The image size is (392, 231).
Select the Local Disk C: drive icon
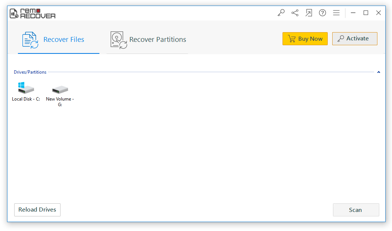pyautogui.click(x=26, y=87)
